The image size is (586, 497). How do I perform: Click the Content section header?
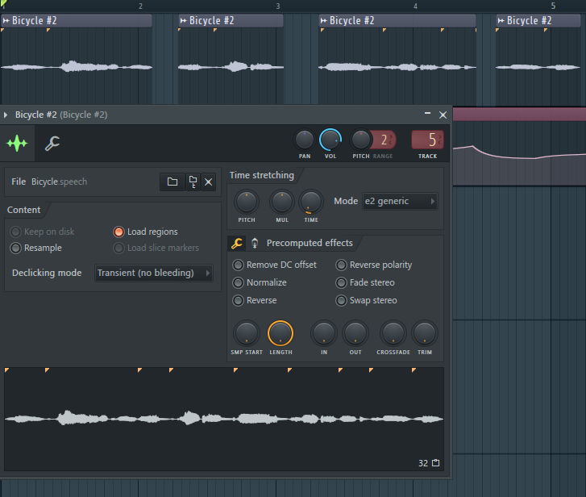pyautogui.click(x=23, y=210)
